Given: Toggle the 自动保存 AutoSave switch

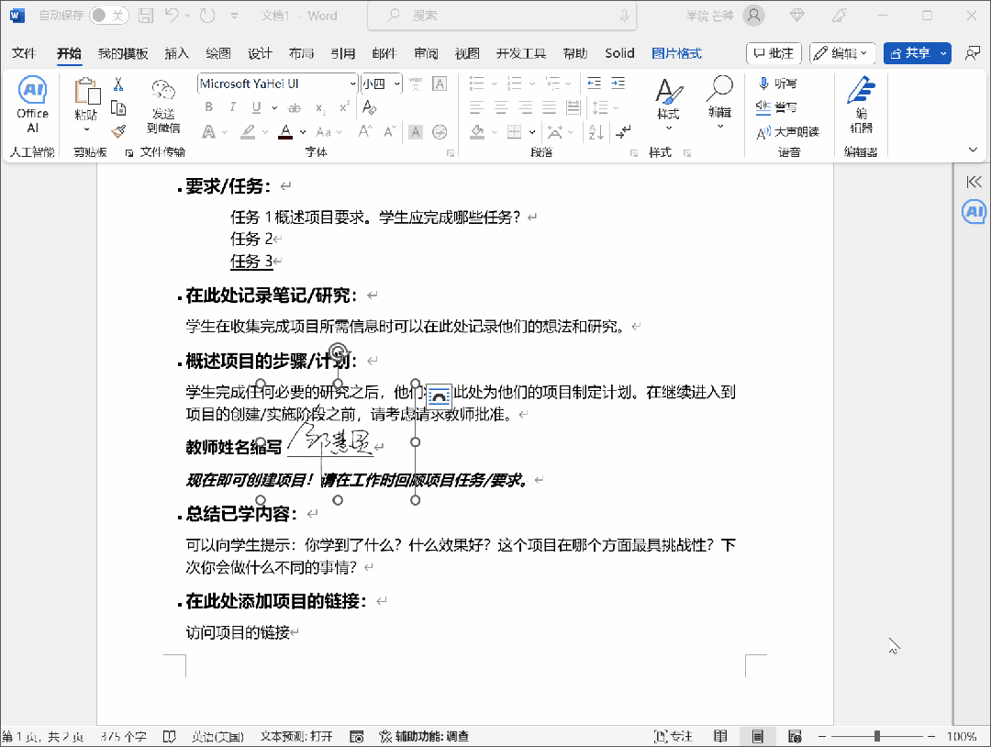Looking at the screenshot, I should point(108,16).
